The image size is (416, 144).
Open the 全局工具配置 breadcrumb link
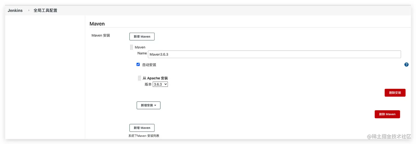(x=45, y=10)
